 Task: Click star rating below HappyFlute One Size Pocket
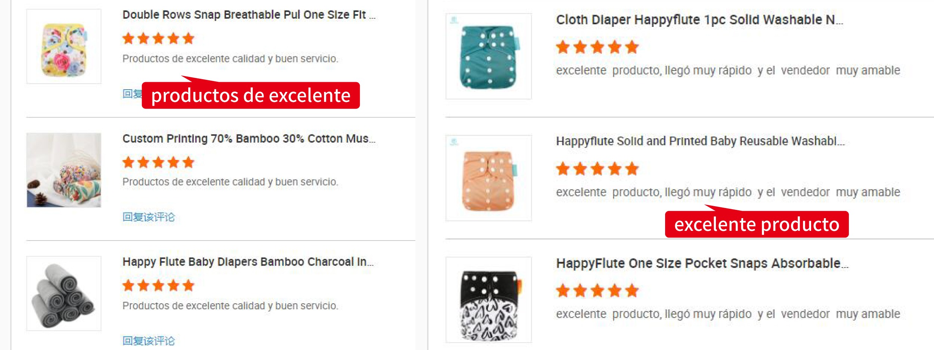pyautogui.click(x=597, y=291)
